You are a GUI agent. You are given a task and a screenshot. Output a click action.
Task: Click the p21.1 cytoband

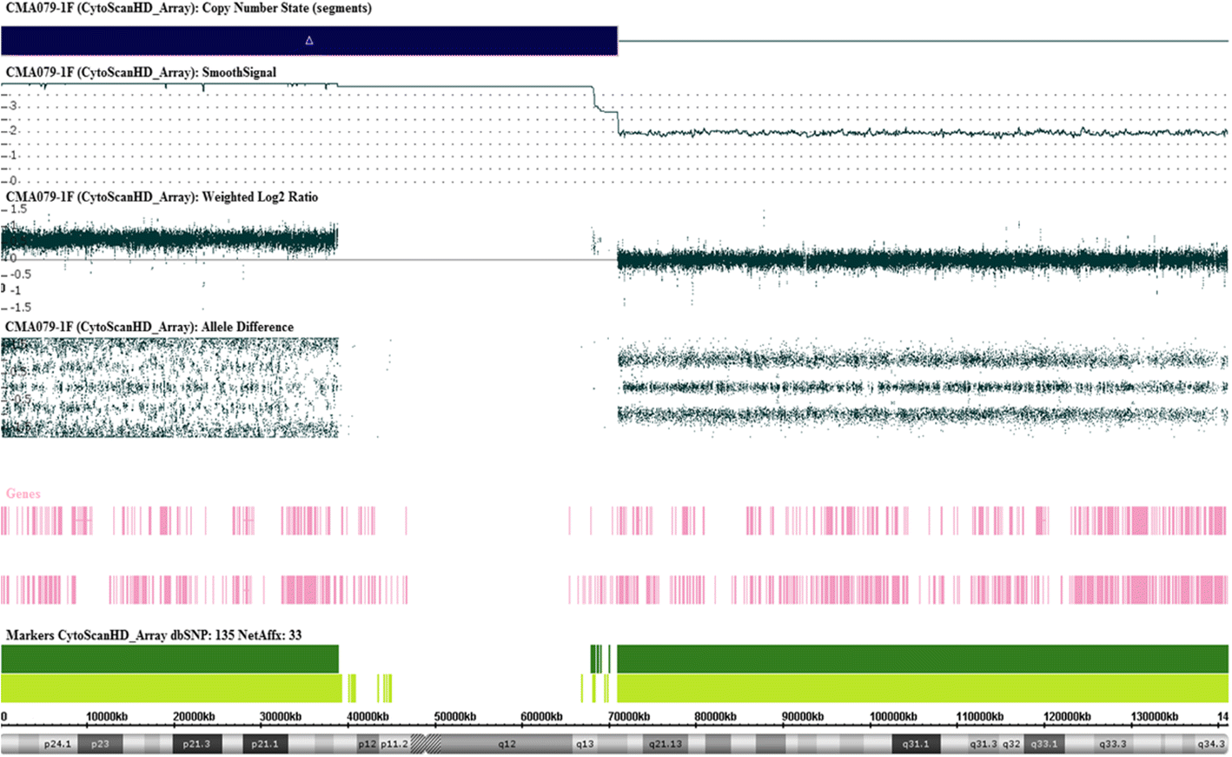[265, 744]
